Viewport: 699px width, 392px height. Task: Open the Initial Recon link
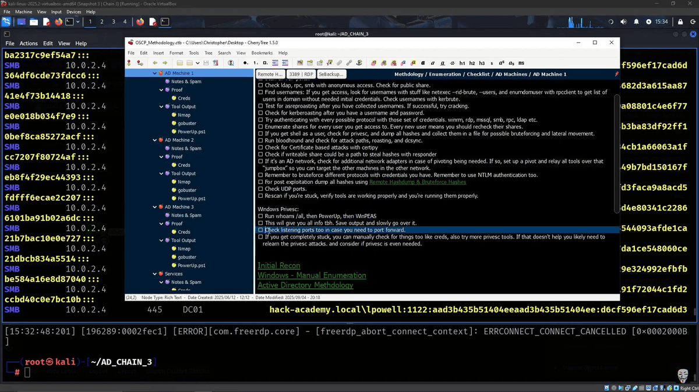279,266
